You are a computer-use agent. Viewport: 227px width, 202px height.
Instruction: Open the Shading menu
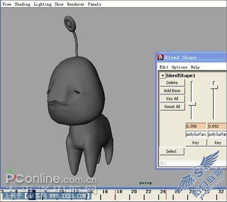22,4
